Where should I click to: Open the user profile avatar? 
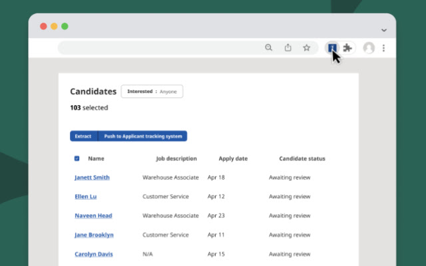tap(369, 48)
